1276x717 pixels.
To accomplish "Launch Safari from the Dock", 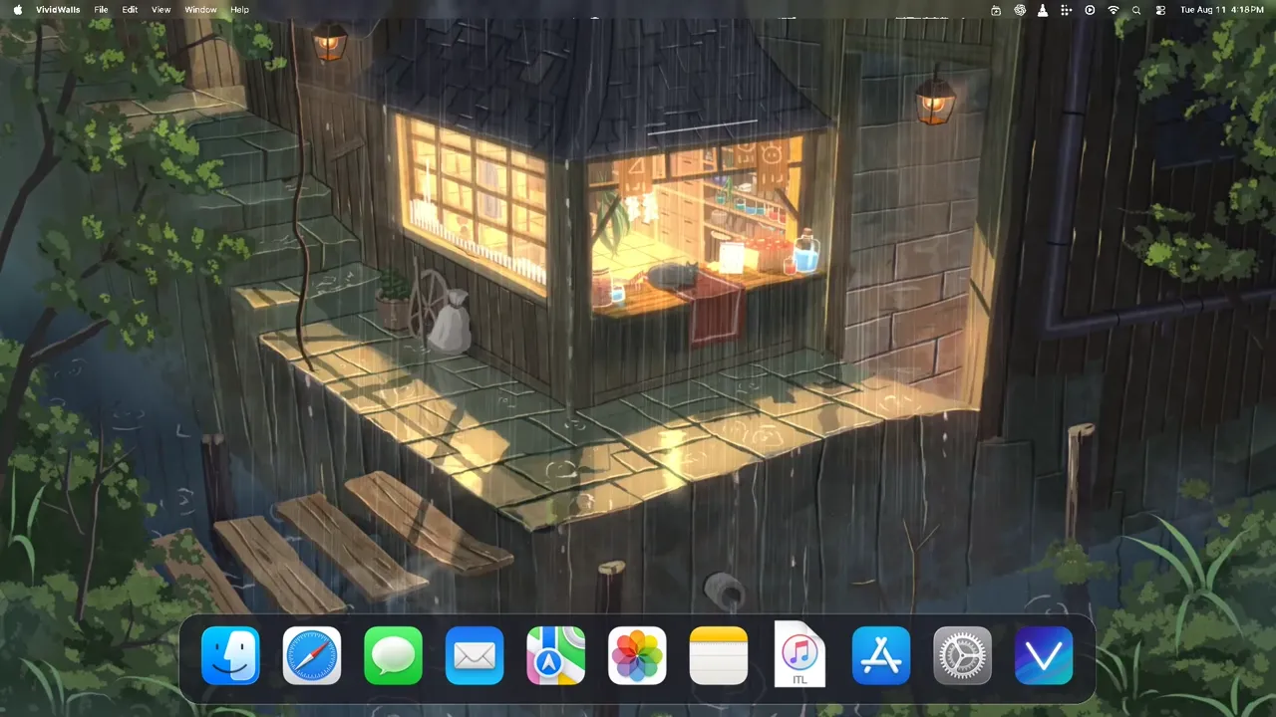I will click(312, 656).
